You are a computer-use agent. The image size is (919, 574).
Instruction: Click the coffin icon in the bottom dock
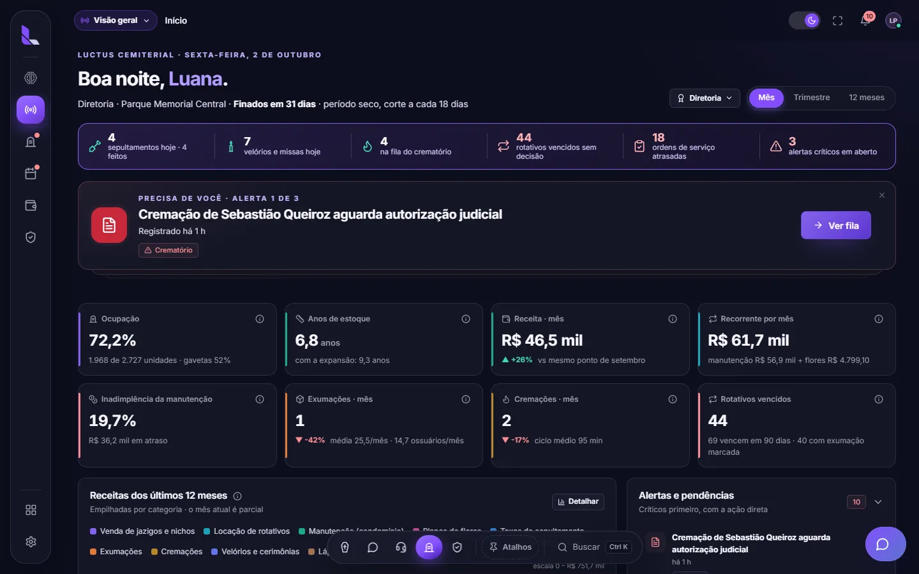[345, 547]
